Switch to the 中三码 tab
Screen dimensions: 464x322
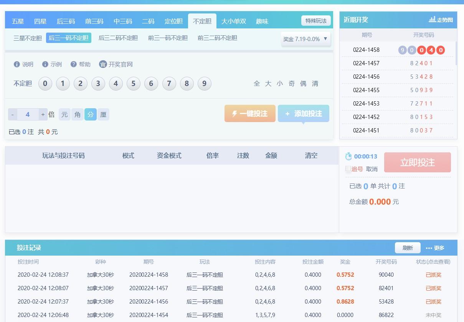(123, 21)
